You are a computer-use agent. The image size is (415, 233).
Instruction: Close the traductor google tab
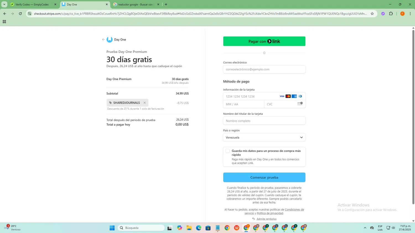(158, 4)
